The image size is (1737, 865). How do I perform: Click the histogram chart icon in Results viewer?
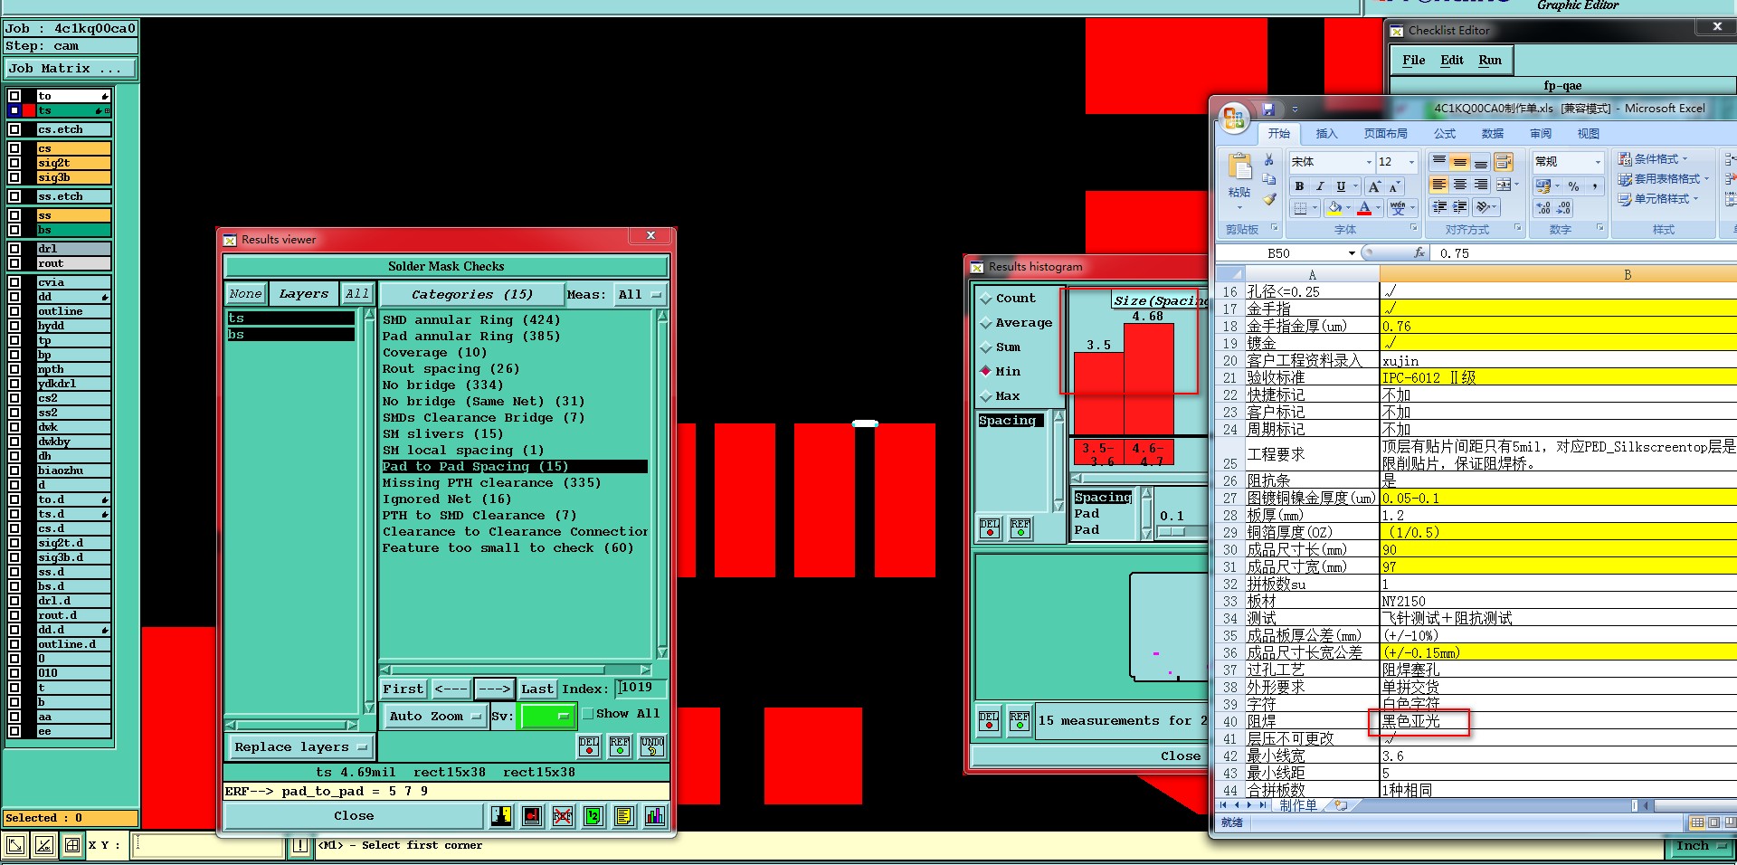654,816
